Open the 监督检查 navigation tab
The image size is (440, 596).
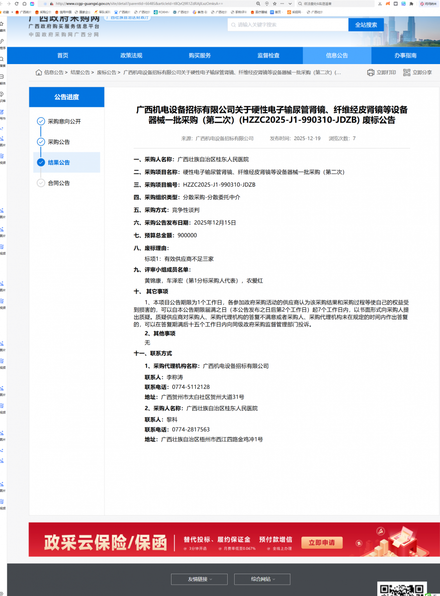coord(268,56)
